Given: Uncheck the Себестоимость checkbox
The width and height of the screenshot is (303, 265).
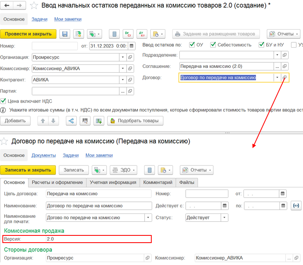Looking at the screenshot, I should pos(213,45).
